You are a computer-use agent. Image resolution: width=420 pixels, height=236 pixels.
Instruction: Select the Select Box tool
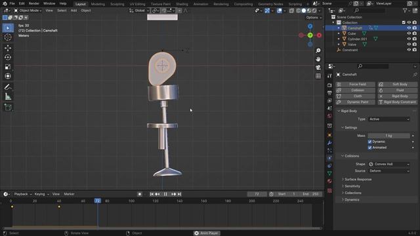pos(8,28)
